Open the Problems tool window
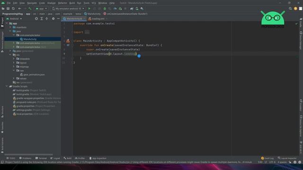 click(x=25, y=158)
